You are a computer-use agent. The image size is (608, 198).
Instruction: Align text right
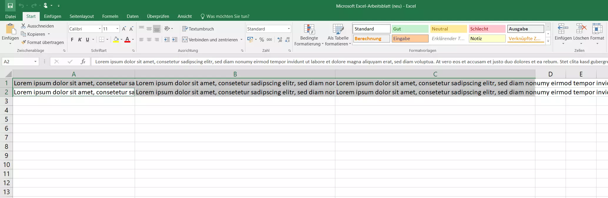157,40
